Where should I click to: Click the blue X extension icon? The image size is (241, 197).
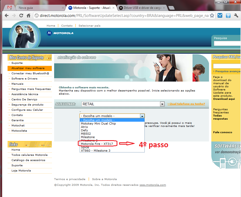pos(220,16)
